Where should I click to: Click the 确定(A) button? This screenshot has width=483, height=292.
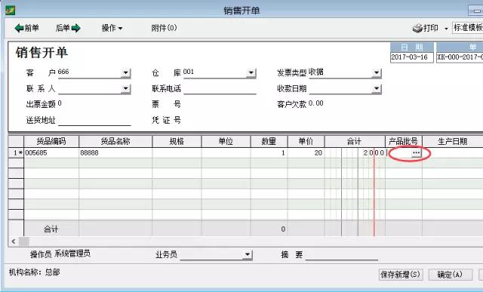[450, 275]
